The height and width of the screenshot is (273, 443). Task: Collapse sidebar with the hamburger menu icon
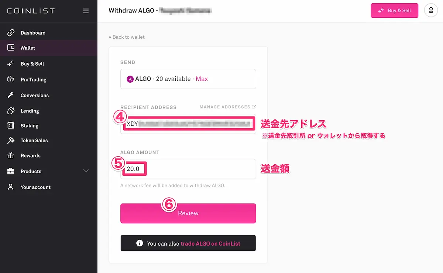pyautogui.click(x=86, y=11)
